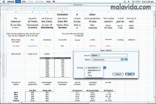
Task: Click the yellow jump-to-last arrow icon
Action: tap(67, 9)
